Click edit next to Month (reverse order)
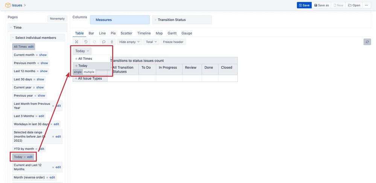 click(x=52, y=177)
